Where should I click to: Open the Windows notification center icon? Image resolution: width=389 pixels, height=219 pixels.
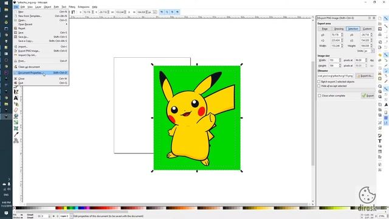tap(6, 213)
